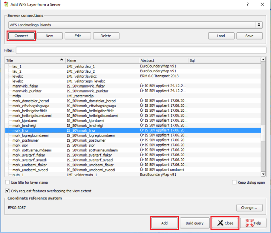This screenshot has width=271, height=233.
Task: Enable Use title for layer name
Action: point(8,183)
